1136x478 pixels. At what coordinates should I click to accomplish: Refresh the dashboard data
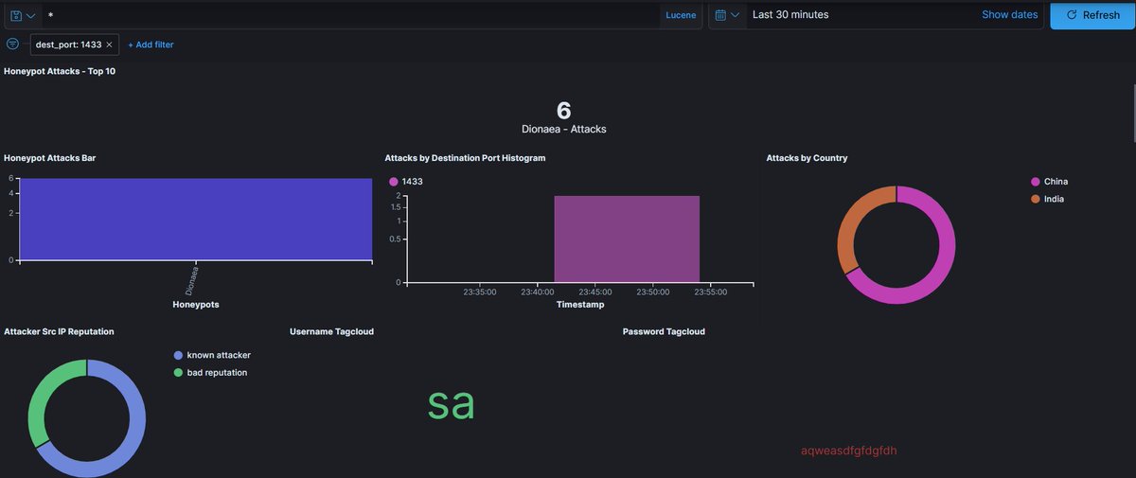[x=1092, y=15]
